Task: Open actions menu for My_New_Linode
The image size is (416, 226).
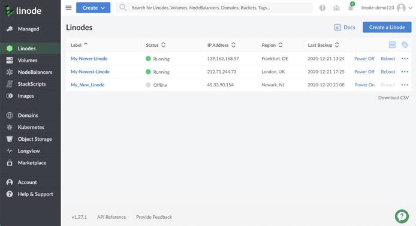Action: pos(405,85)
